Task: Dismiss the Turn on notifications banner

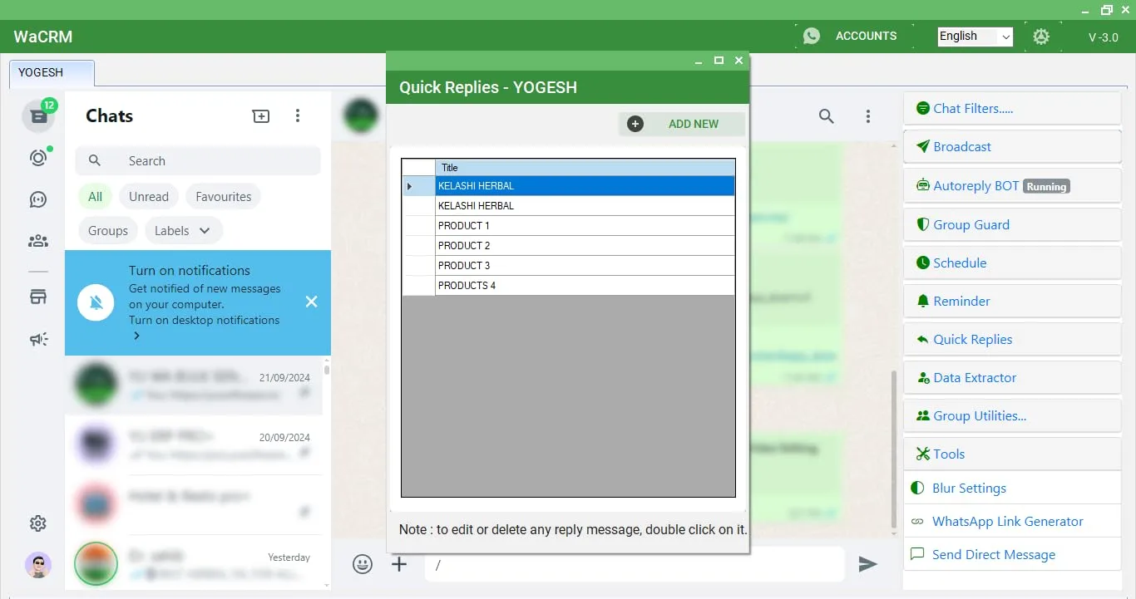Action: click(x=311, y=302)
